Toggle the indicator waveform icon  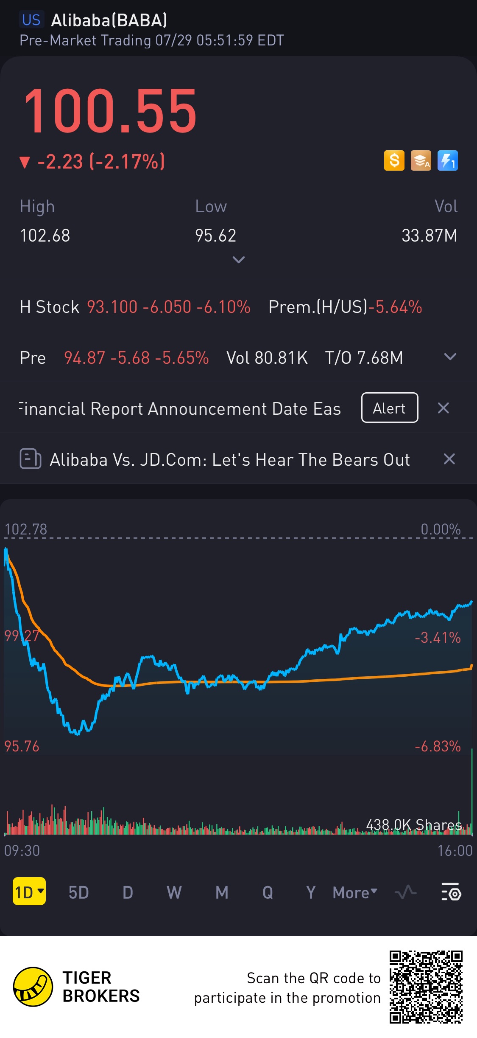[405, 892]
